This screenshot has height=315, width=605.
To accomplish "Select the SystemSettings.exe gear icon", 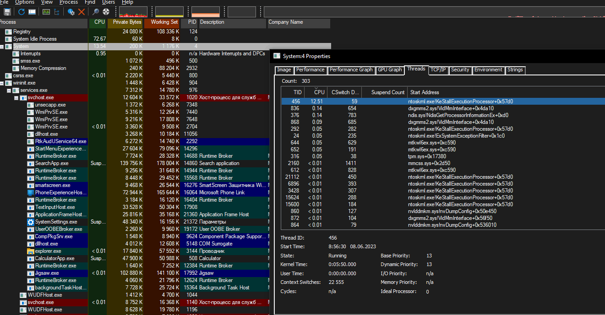I will point(31,222).
